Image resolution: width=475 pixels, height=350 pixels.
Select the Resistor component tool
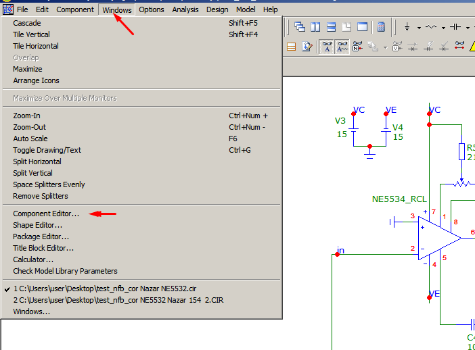[431, 27]
